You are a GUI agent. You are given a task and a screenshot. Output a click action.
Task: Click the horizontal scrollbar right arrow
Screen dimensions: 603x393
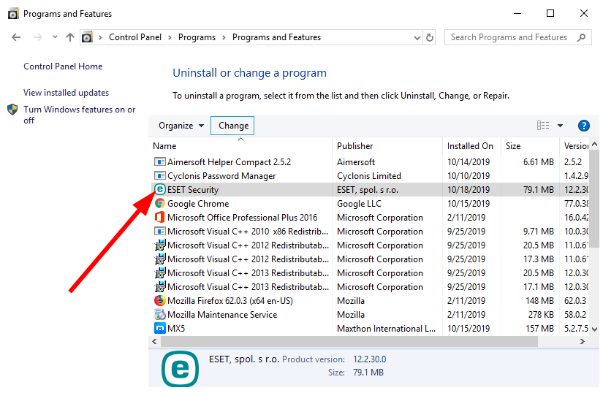tap(583, 341)
